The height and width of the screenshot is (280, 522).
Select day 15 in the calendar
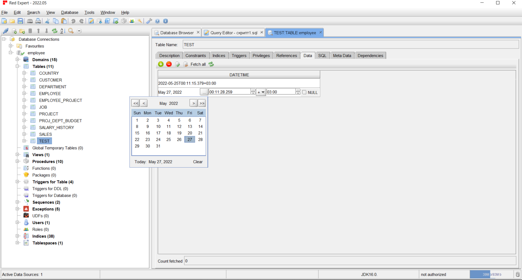[x=137, y=133]
